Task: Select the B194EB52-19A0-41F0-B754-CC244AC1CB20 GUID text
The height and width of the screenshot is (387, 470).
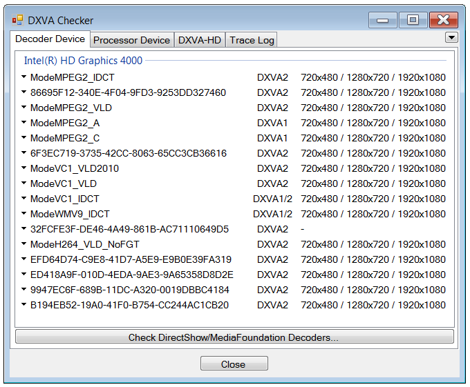Action: [129, 305]
